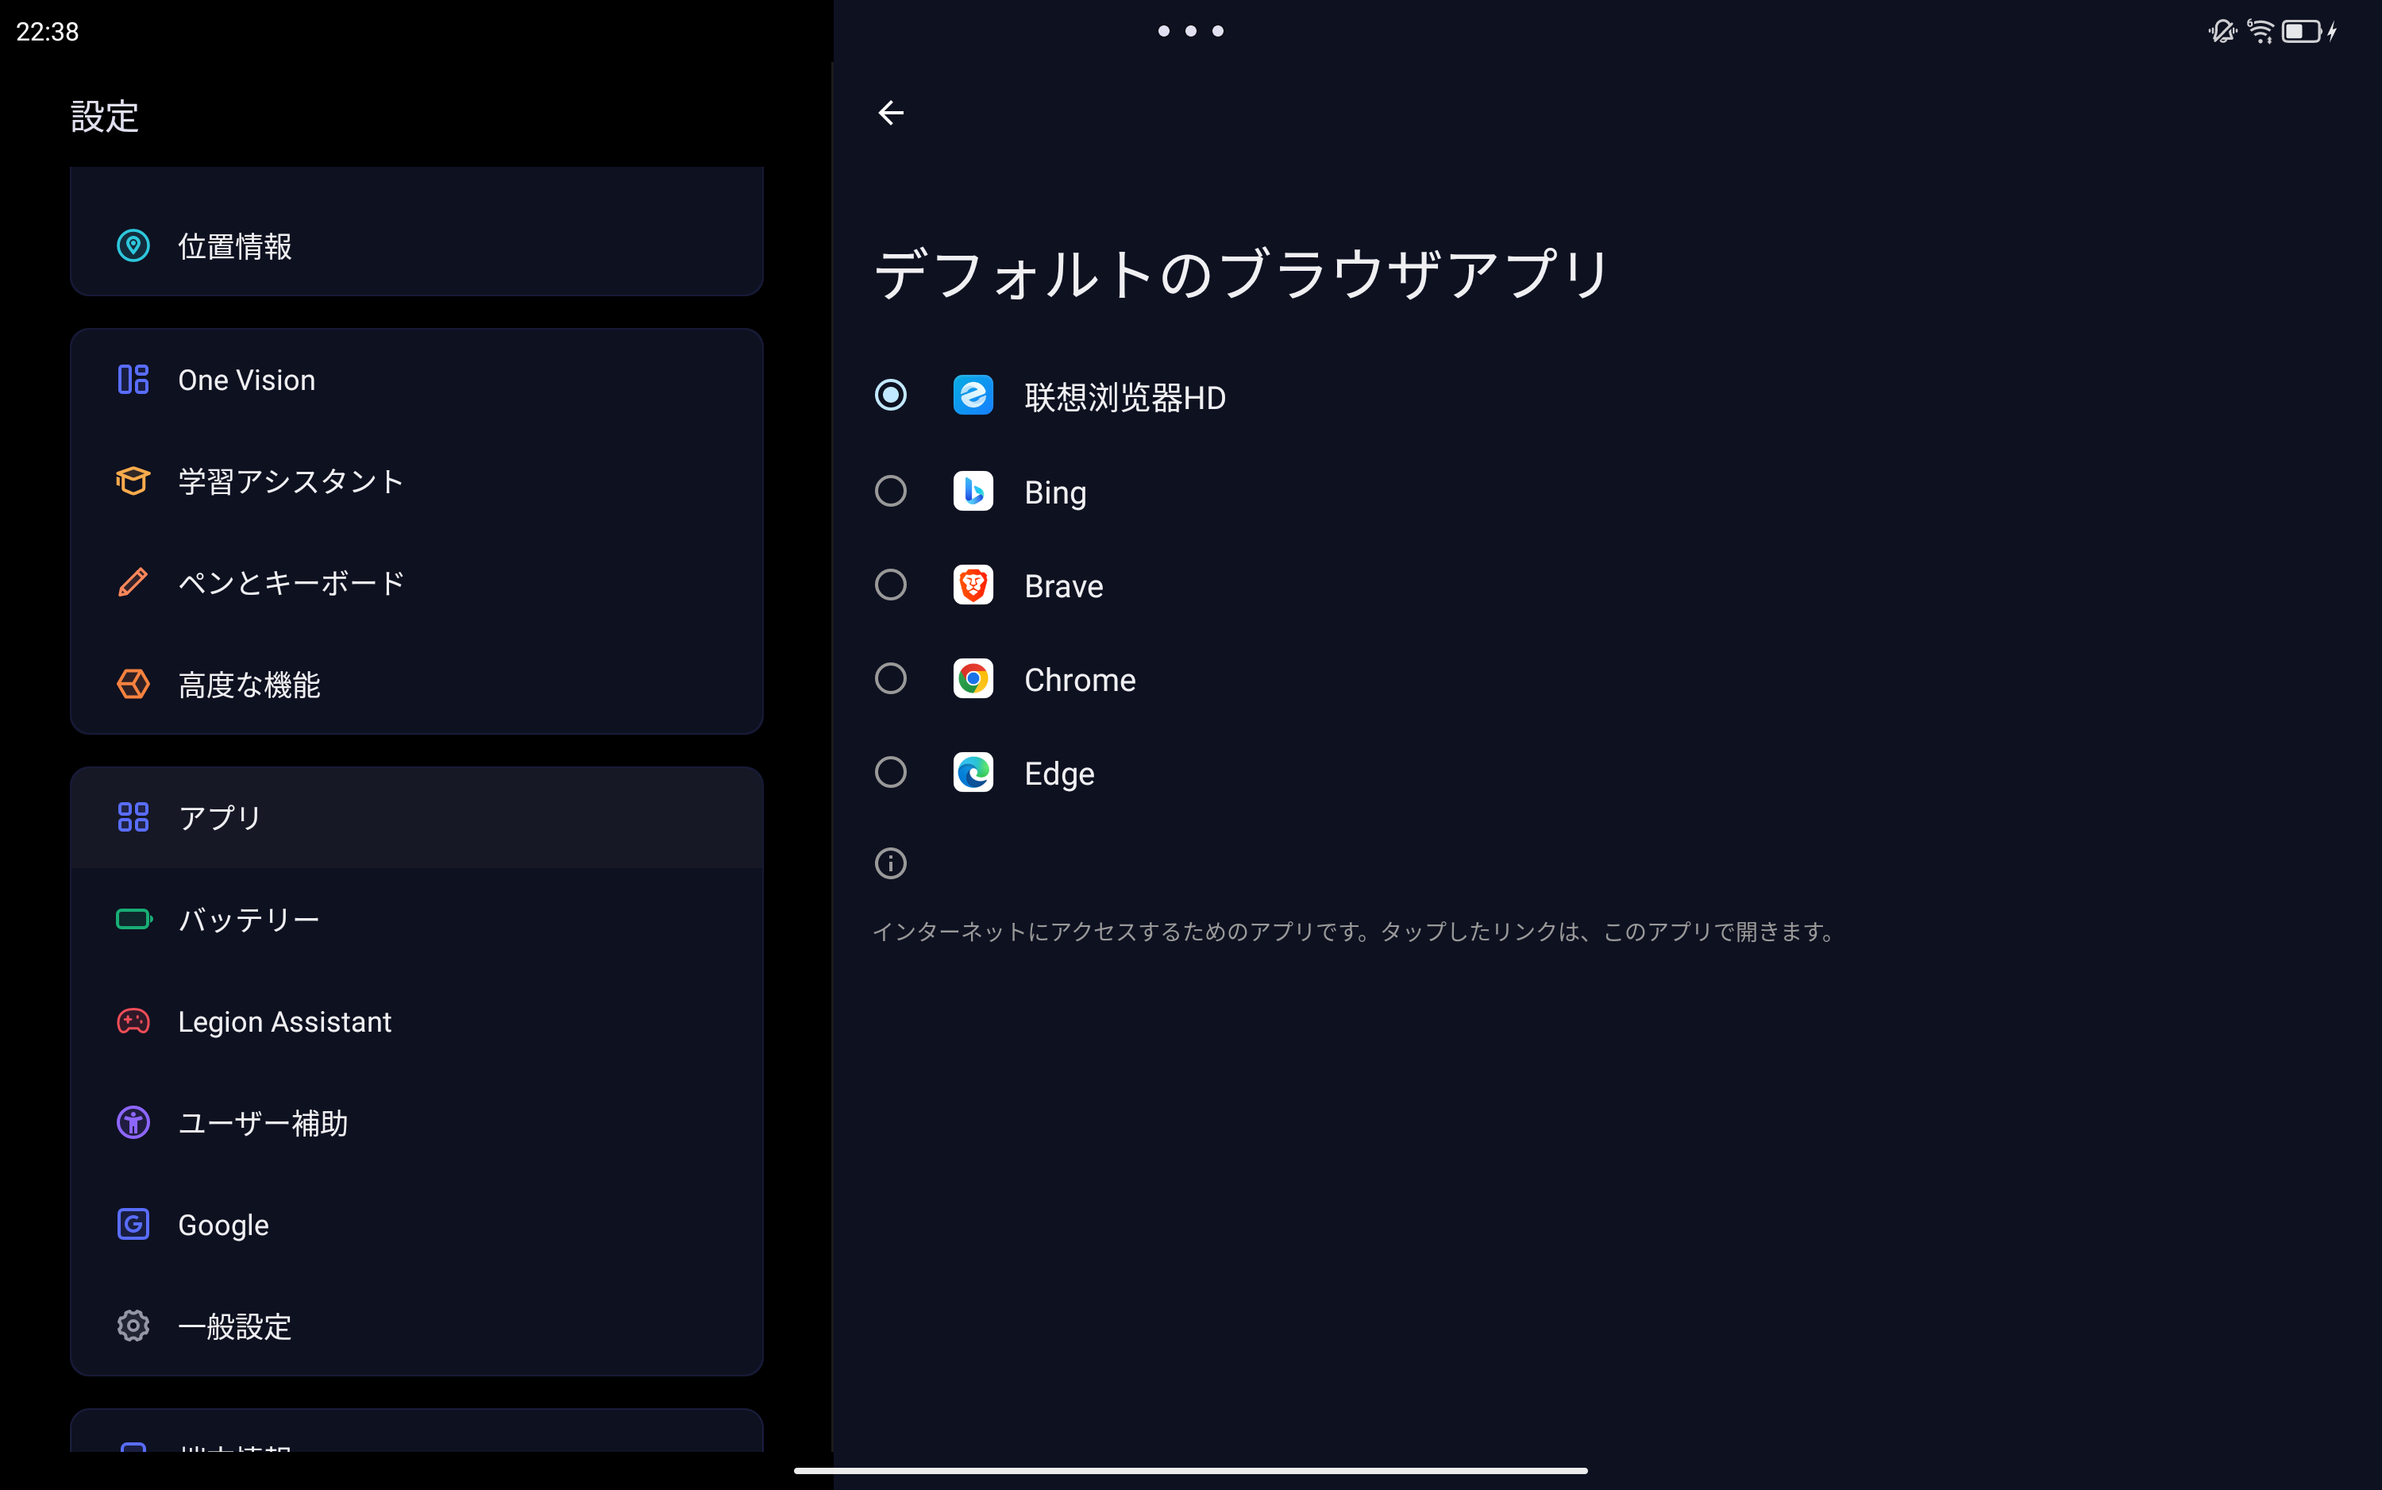Image resolution: width=2382 pixels, height=1490 pixels.
Task: Select the Edge radio button
Action: point(891,773)
